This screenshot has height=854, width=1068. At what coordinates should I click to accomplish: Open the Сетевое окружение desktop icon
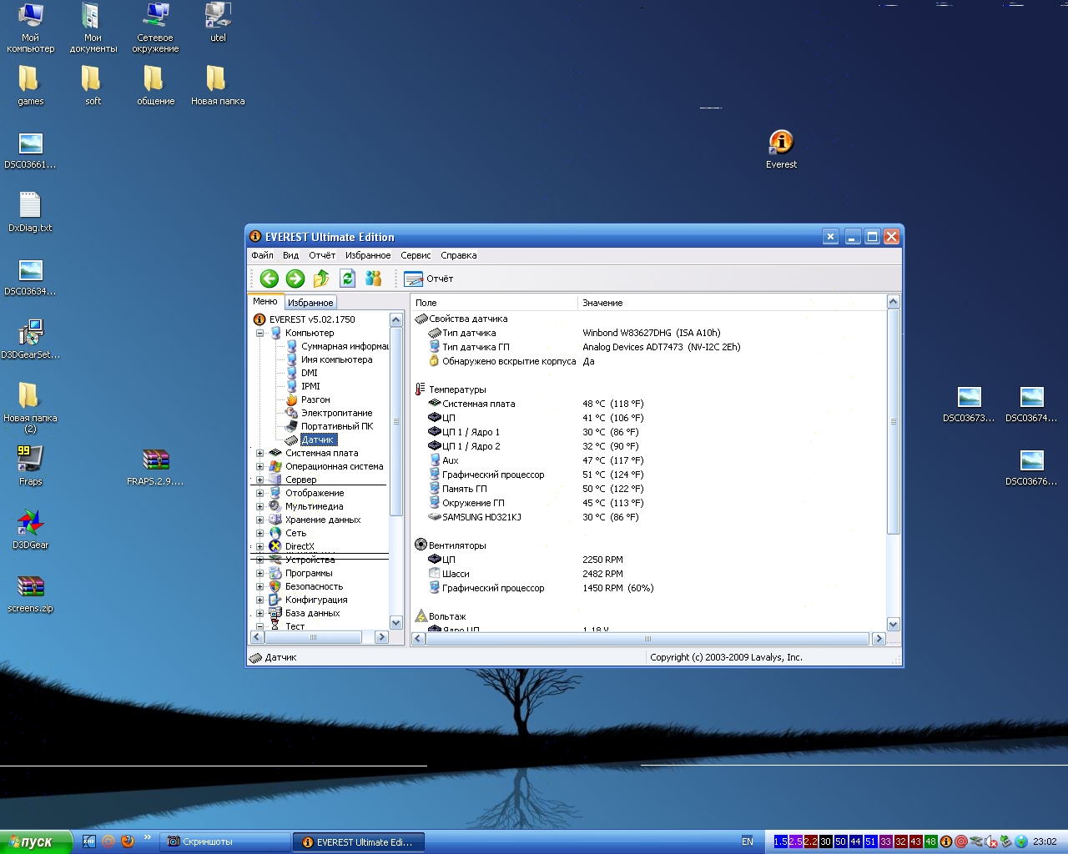(x=156, y=28)
